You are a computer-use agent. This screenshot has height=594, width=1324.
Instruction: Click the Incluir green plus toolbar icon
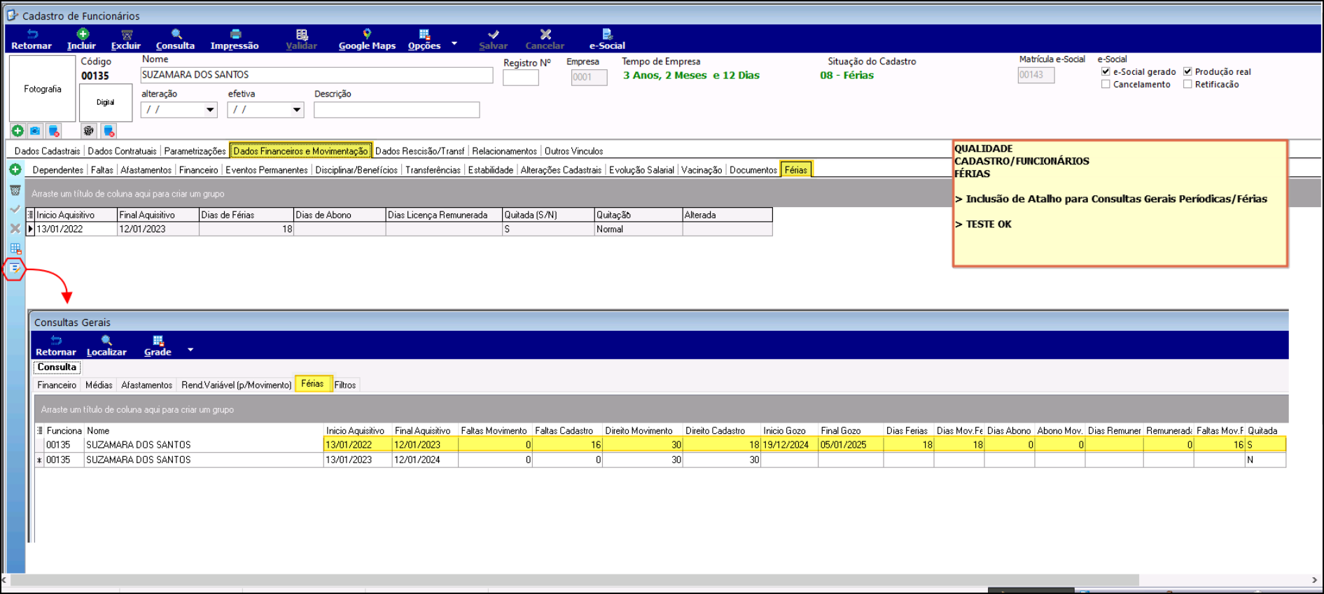[83, 34]
